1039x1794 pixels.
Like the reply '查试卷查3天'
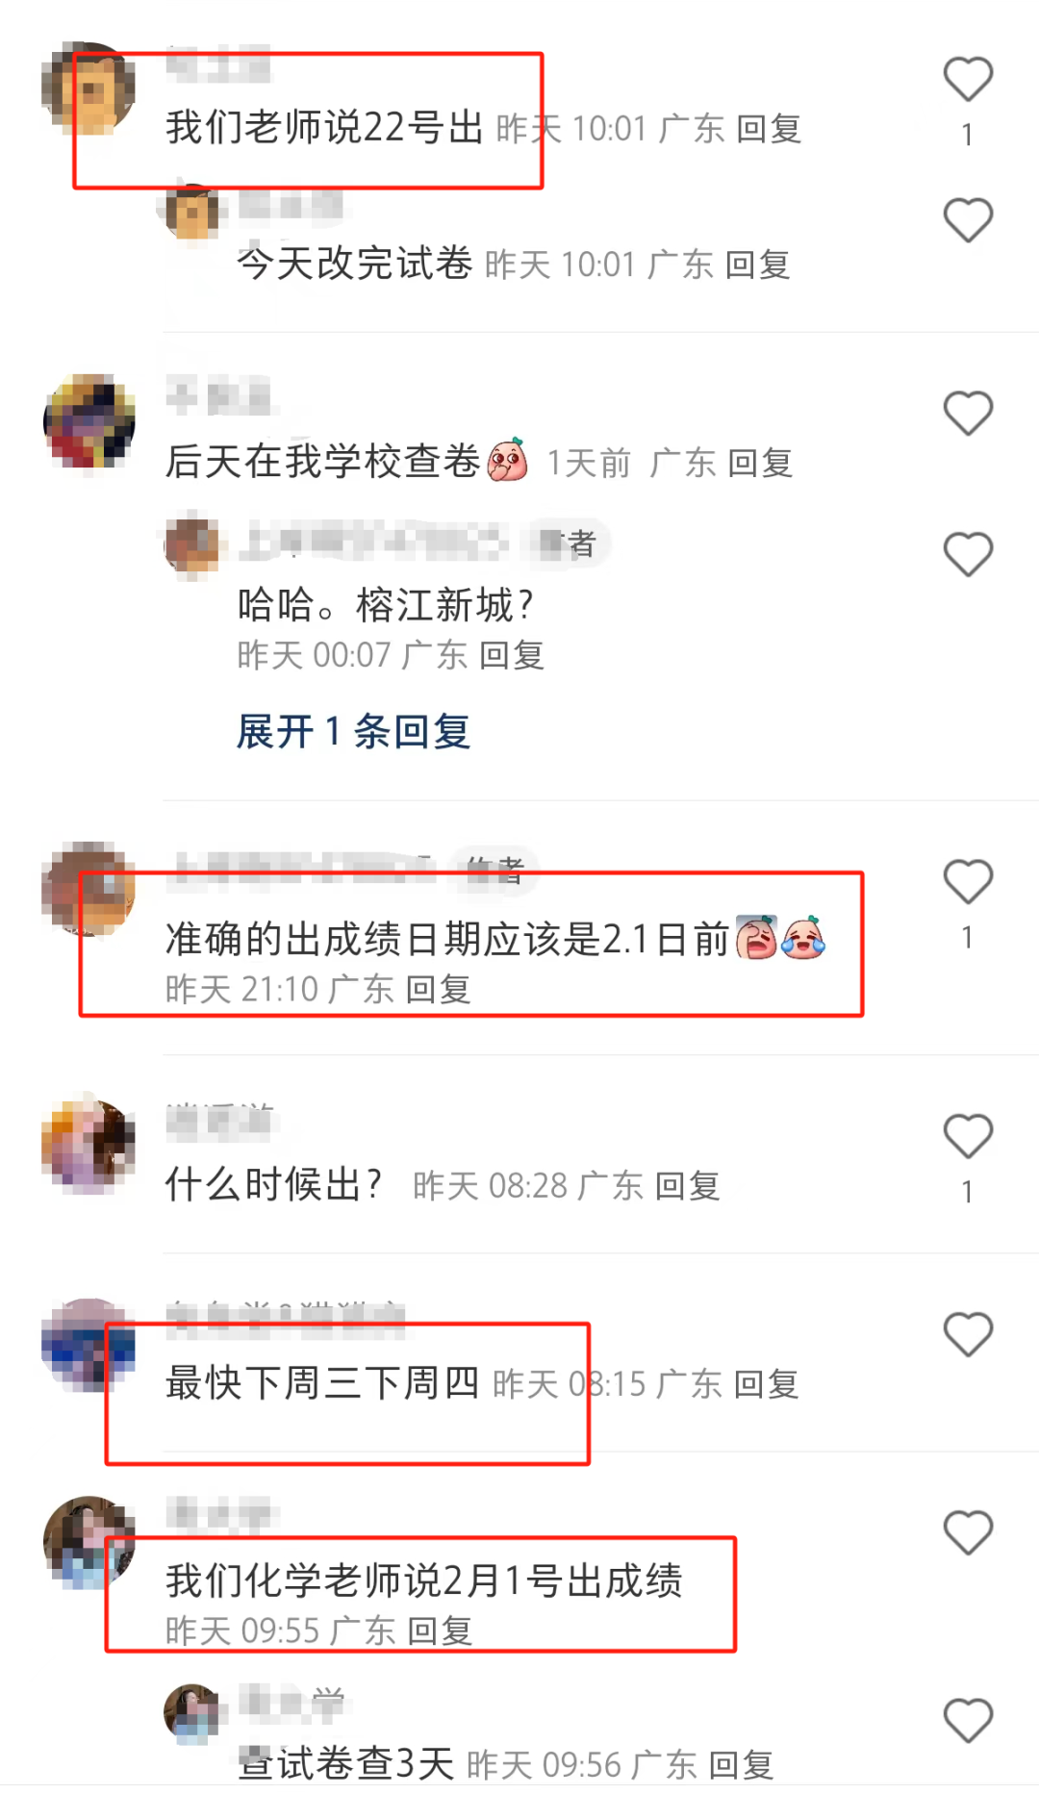coord(967,1721)
